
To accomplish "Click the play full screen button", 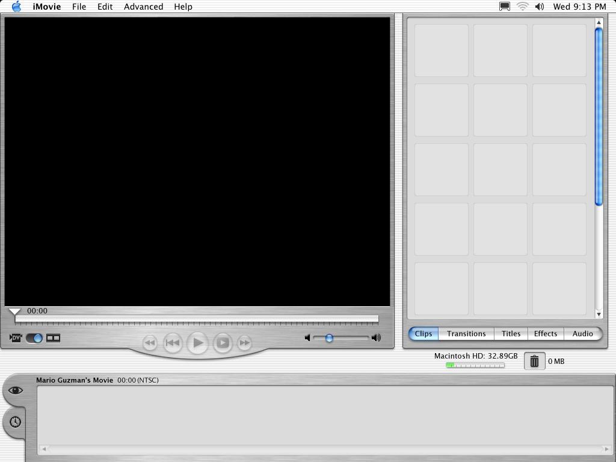I will (223, 342).
